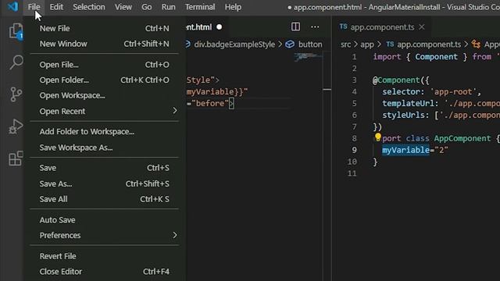
Task: Click the 'app-root' selector string
Action: (453, 92)
